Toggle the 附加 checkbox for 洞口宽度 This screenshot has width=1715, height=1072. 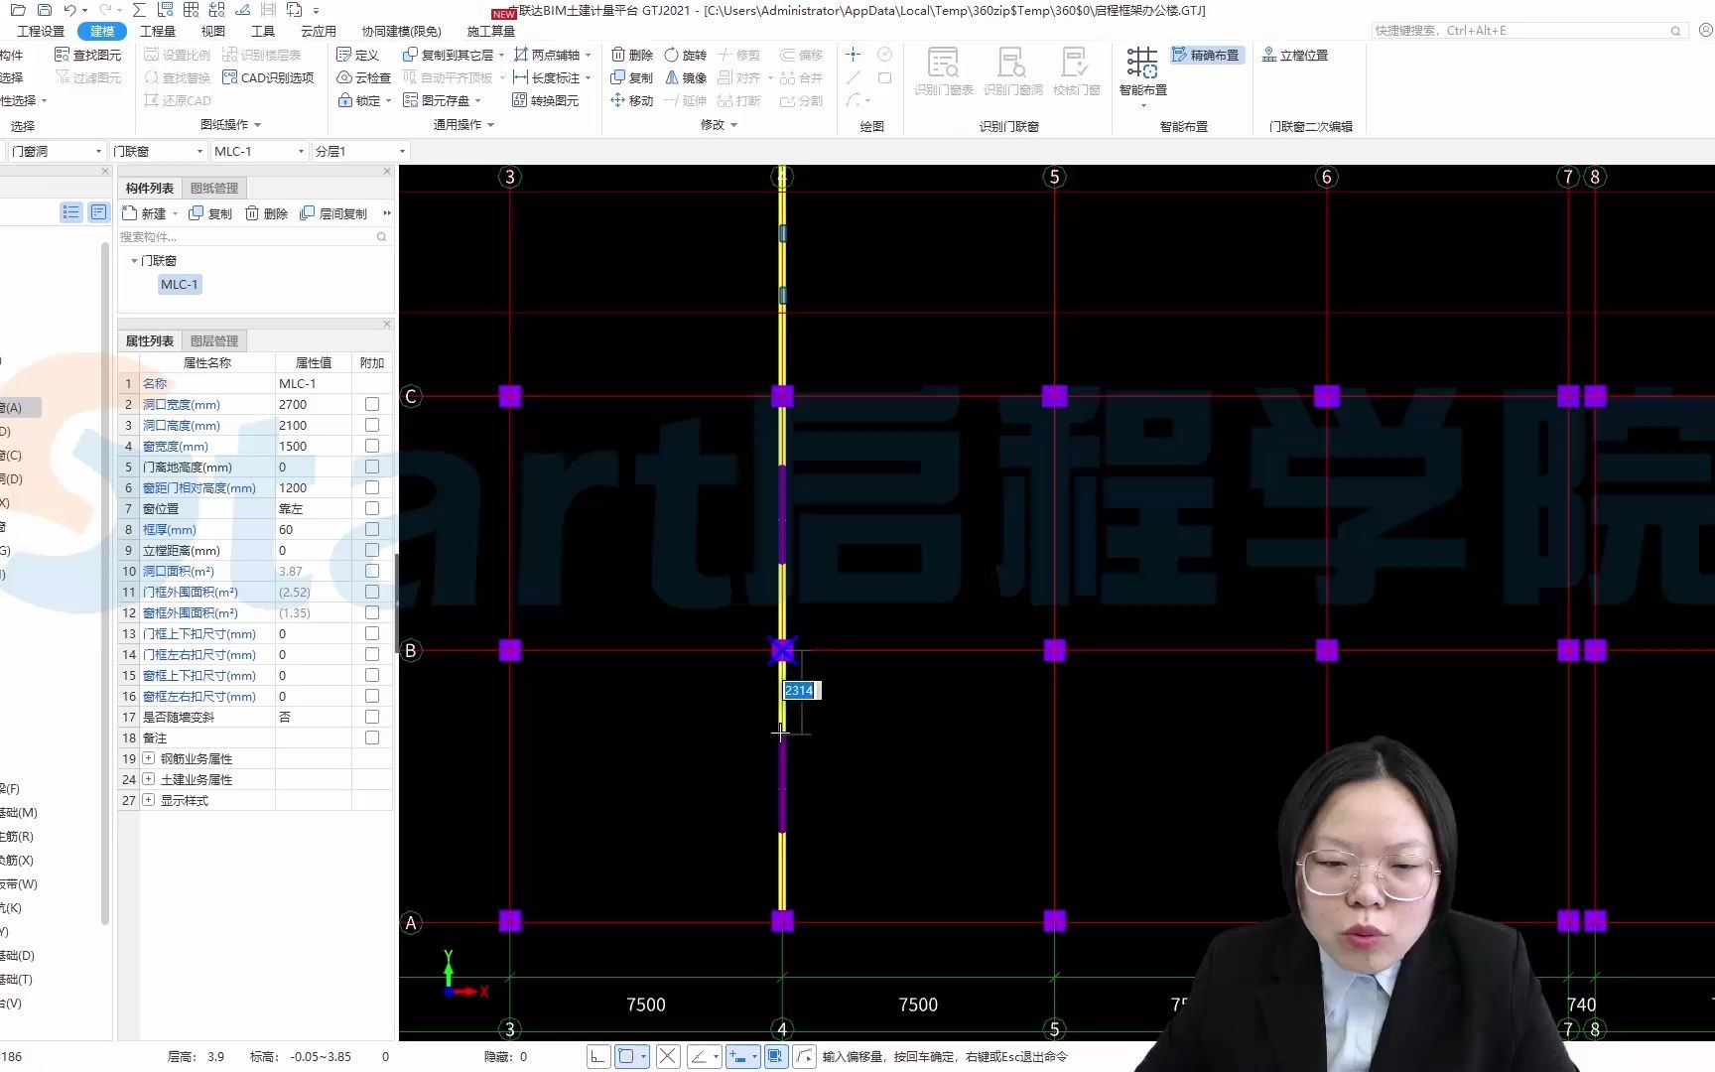[x=371, y=404]
